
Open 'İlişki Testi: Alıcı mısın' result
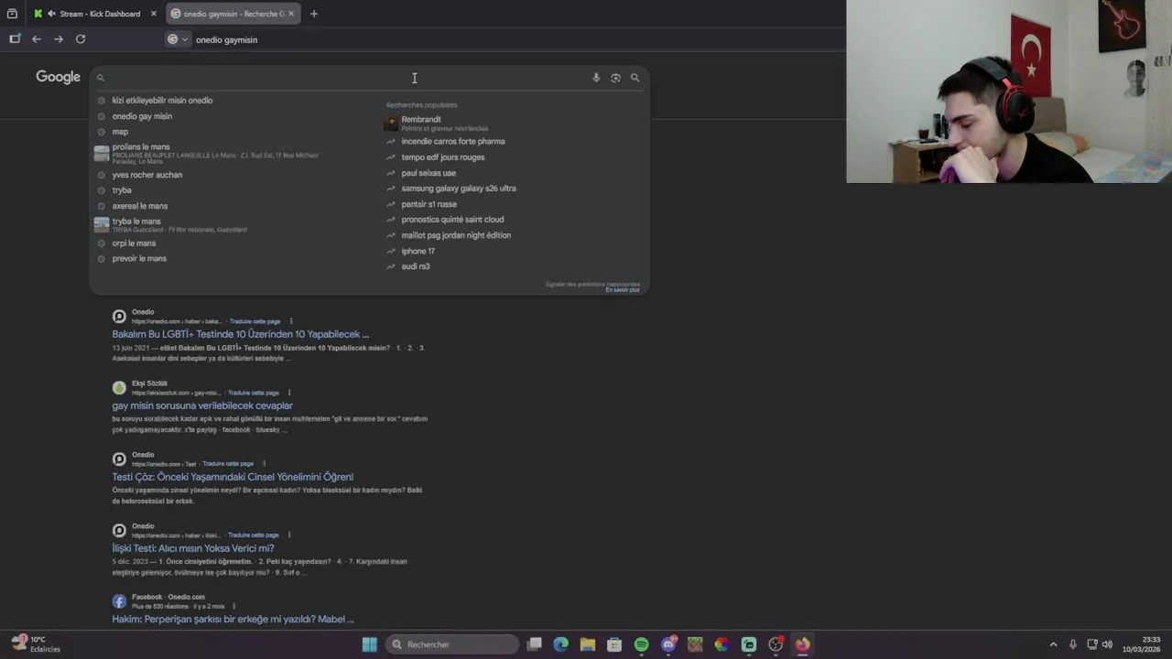click(x=193, y=548)
